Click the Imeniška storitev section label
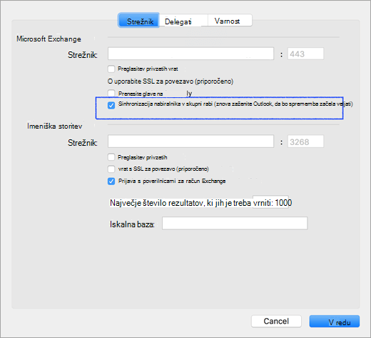This screenshot has height=338, width=371. [54, 126]
